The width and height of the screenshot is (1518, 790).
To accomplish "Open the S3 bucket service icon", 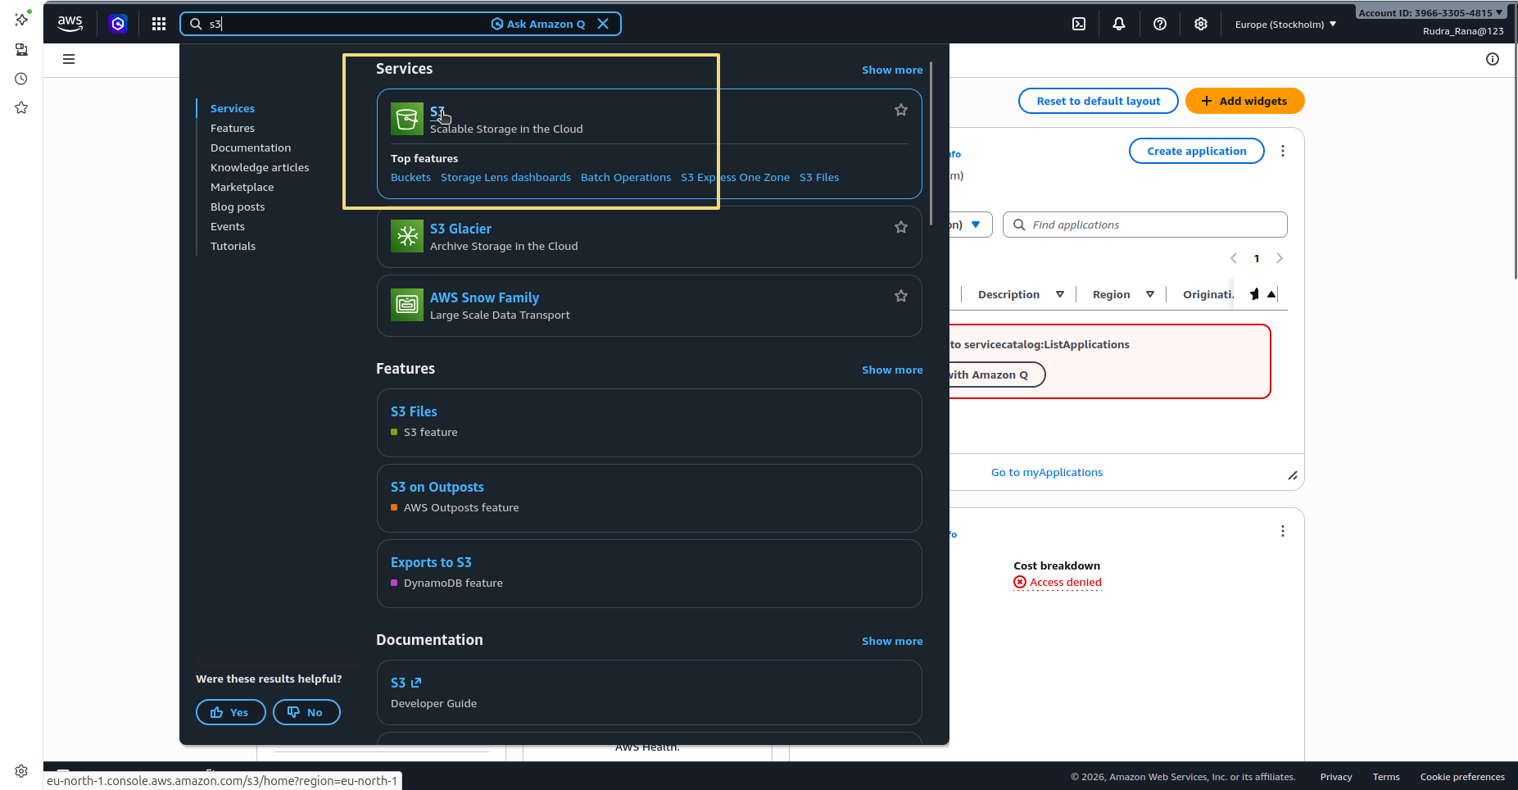I will [407, 119].
